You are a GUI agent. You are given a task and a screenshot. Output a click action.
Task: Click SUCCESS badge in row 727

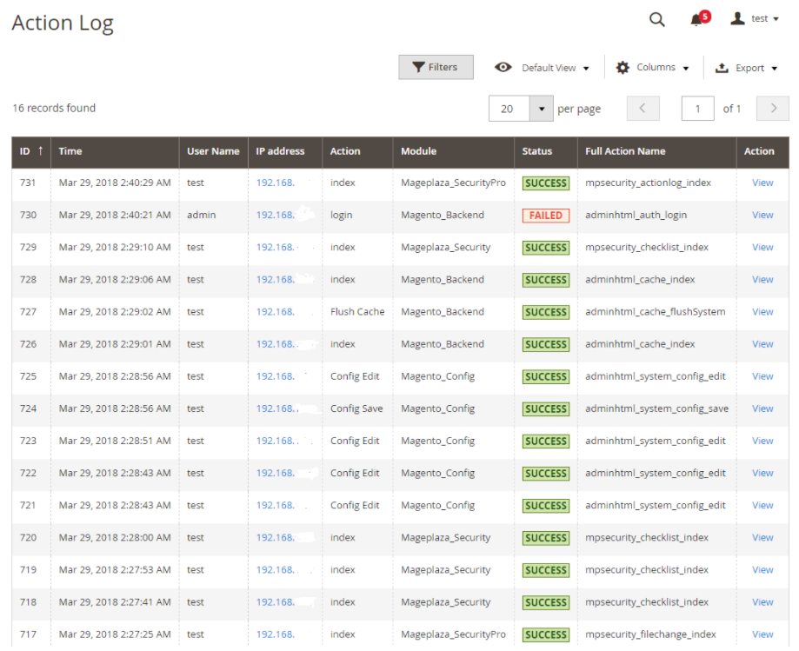click(546, 312)
